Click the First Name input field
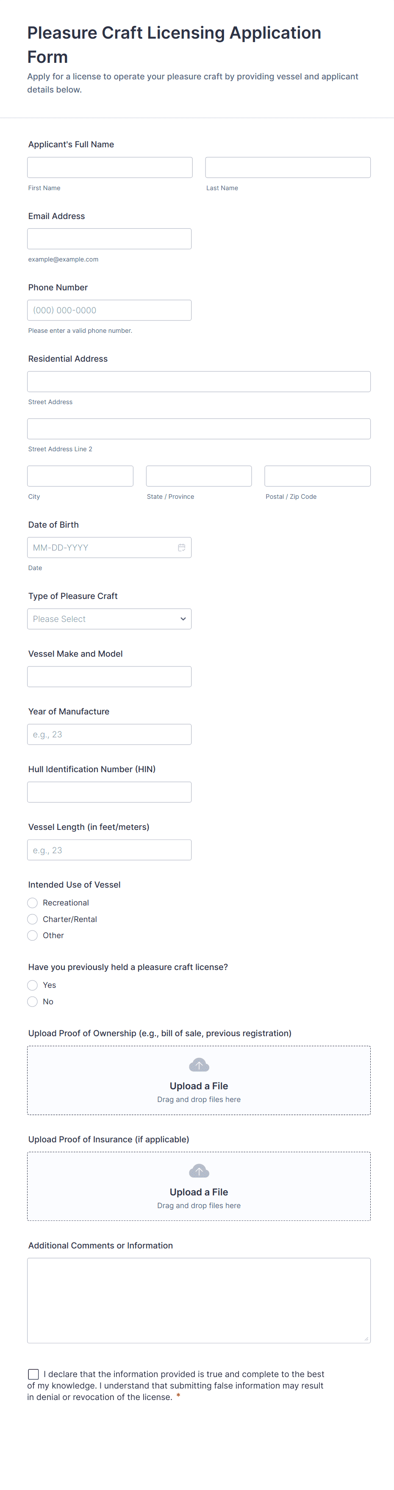Image resolution: width=394 pixels, height=1490 pixels. [110, 168]
